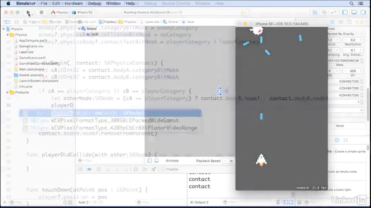
Task: Show the version editor (arrows icon)
Action: 334,12
